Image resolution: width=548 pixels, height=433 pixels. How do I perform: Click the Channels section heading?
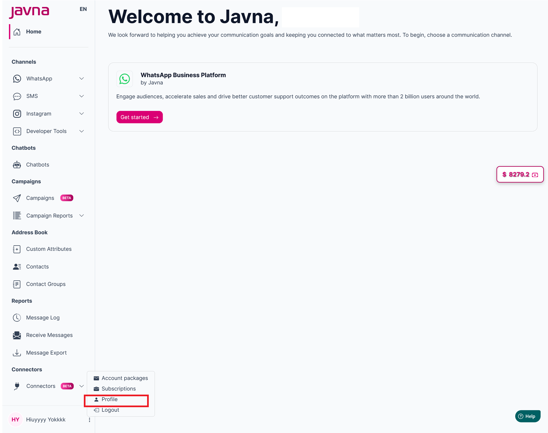tap(24, 62)
